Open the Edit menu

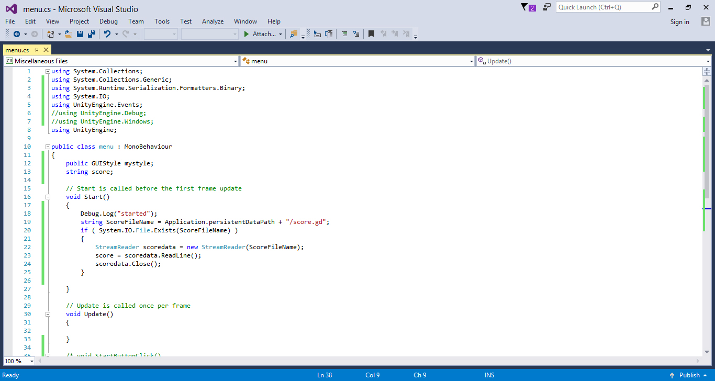pyautogui.click(x=30, y=21)
